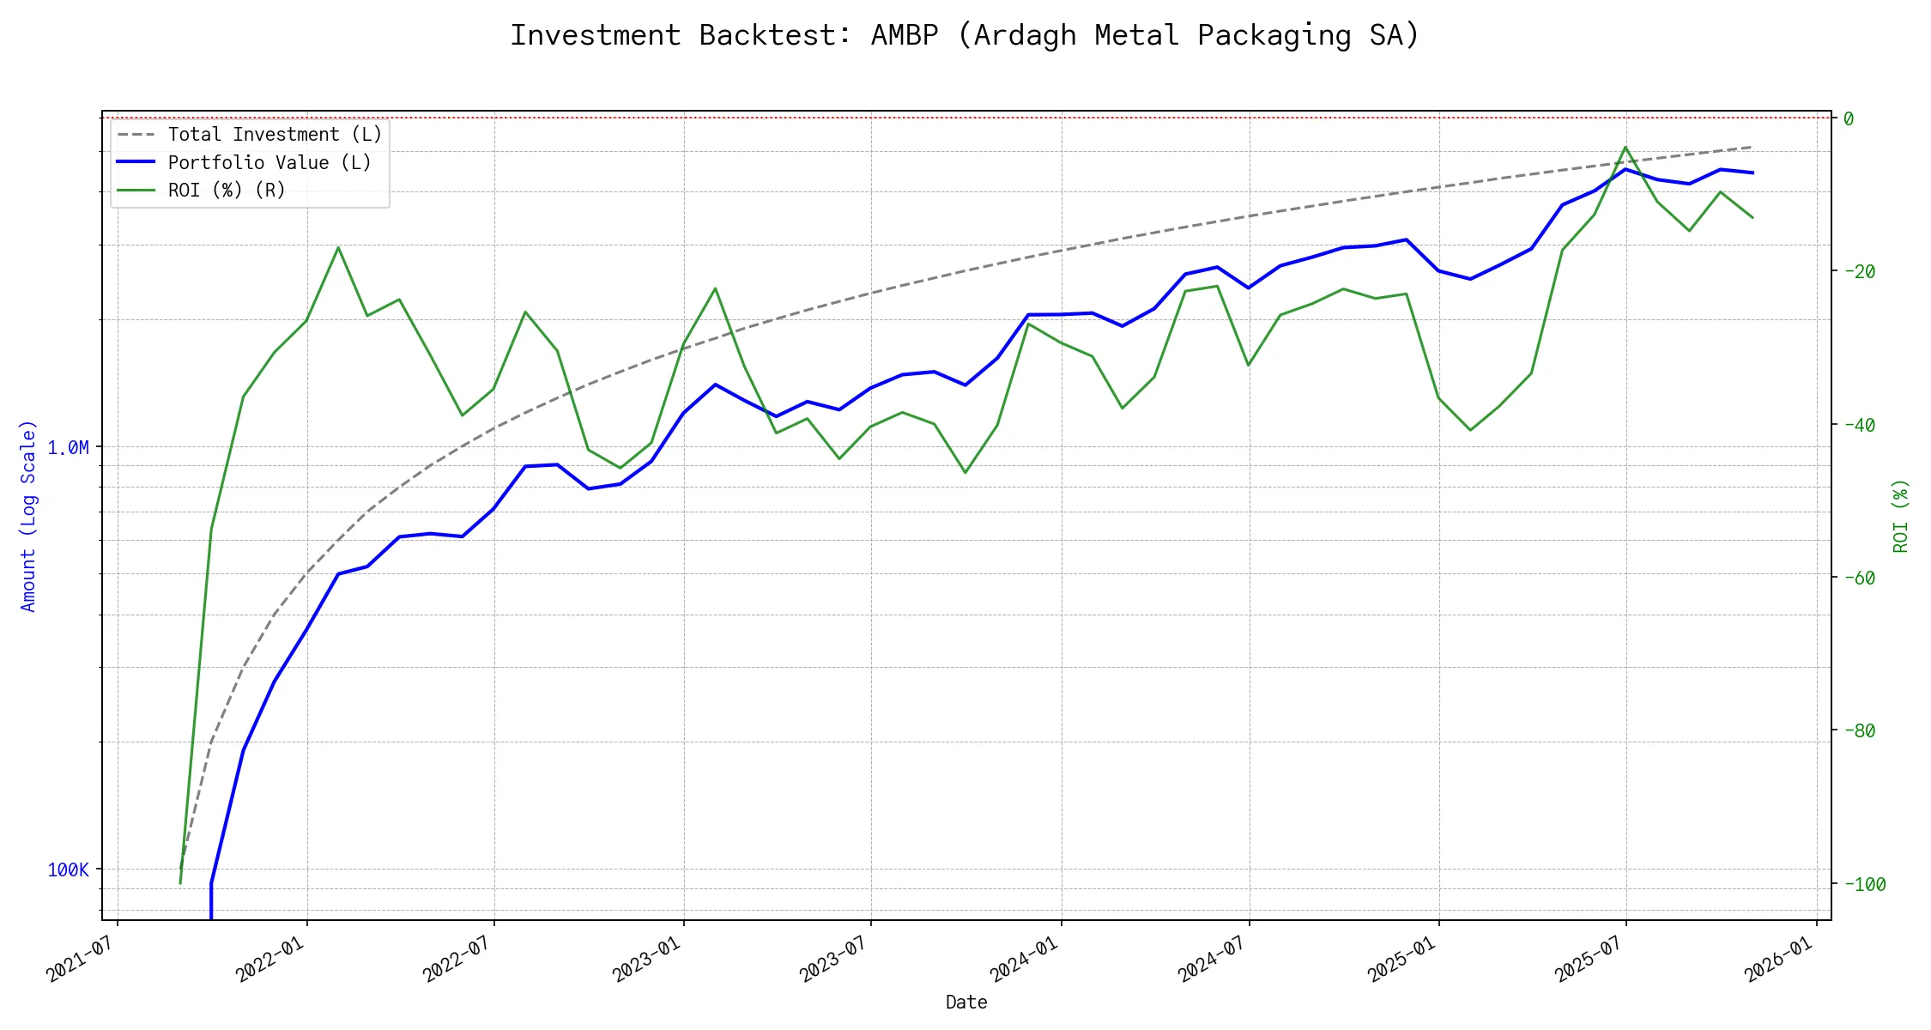
Task: Click the Portfolio Value legend entry
Action: coord(269,163)
